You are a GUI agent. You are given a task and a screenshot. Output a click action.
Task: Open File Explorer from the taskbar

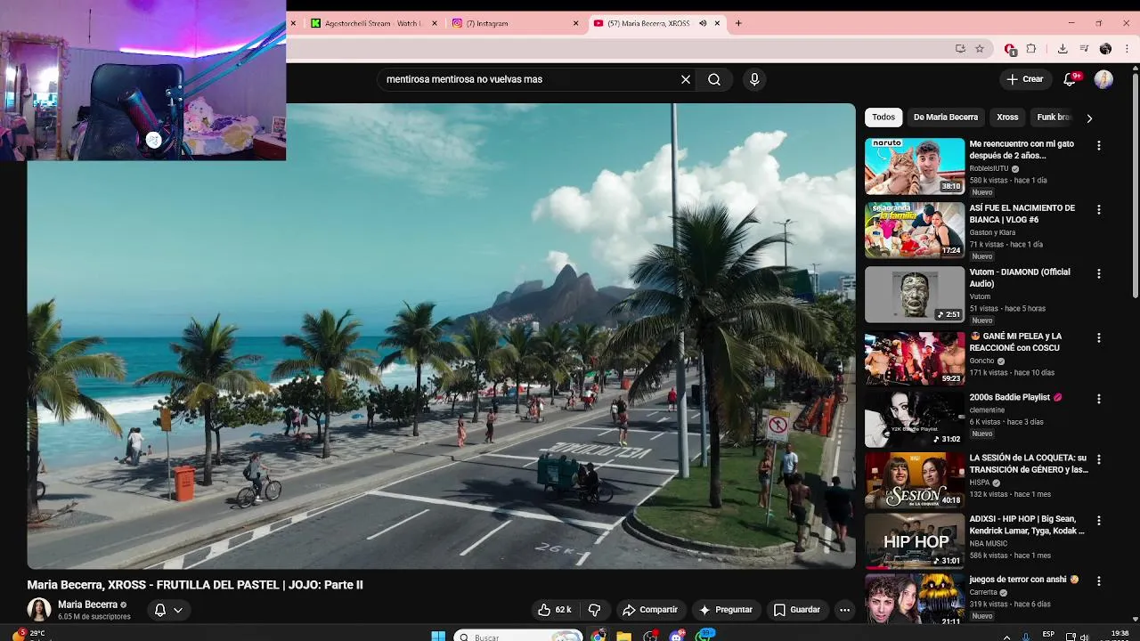pyautogui.click(x=624, y=636)
